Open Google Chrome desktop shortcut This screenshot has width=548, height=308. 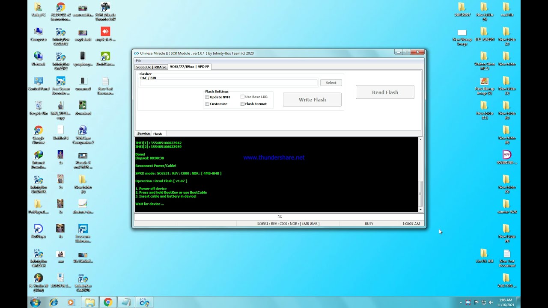(39, 135)
